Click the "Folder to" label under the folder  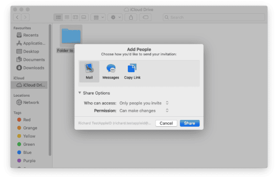click(65, 50)
